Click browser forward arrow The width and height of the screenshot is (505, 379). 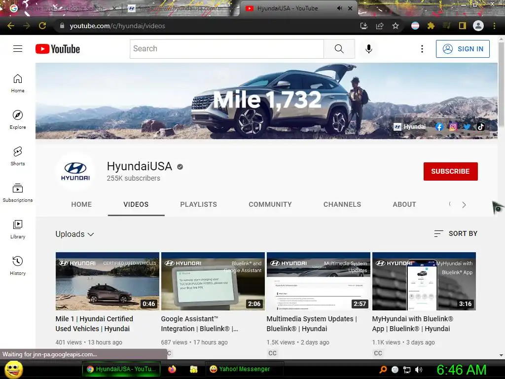[x=27, y=26]
